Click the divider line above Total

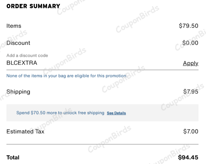(102, 144)
